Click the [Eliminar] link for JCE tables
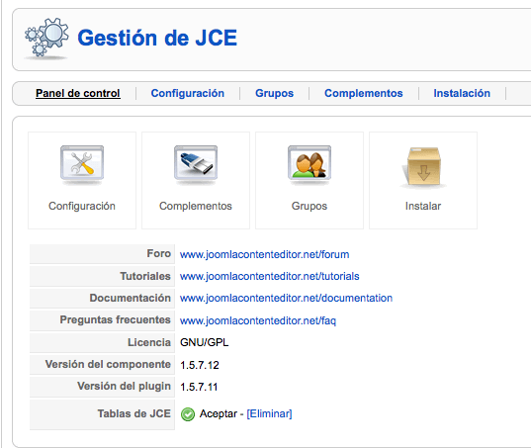This screenshot has width=531, height=448. pyautogui.click(x=269, y=413)
